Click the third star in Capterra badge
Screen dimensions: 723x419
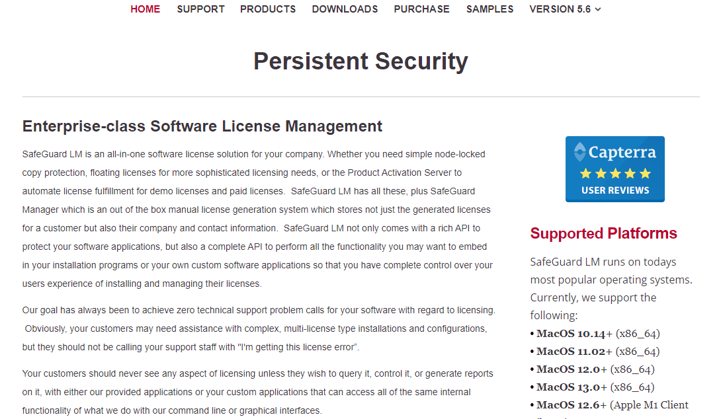616,174
